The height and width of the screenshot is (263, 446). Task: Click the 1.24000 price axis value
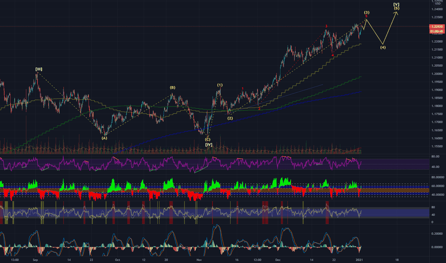pyautogui.click(x=437, y=9)
